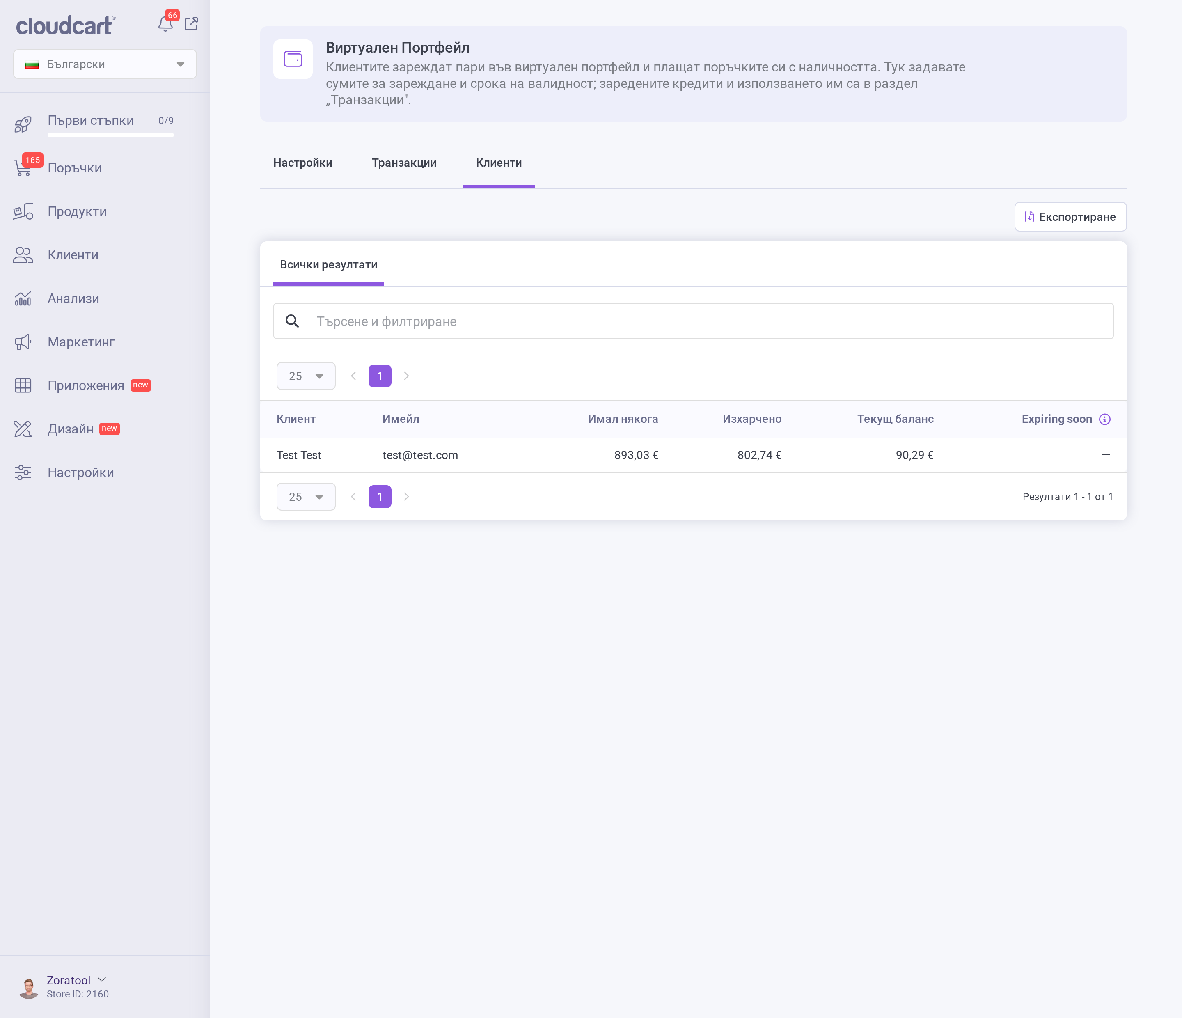Click the Експортиране button
Viewport: 1182px width, 1018px height.
tap(1070, 217)
